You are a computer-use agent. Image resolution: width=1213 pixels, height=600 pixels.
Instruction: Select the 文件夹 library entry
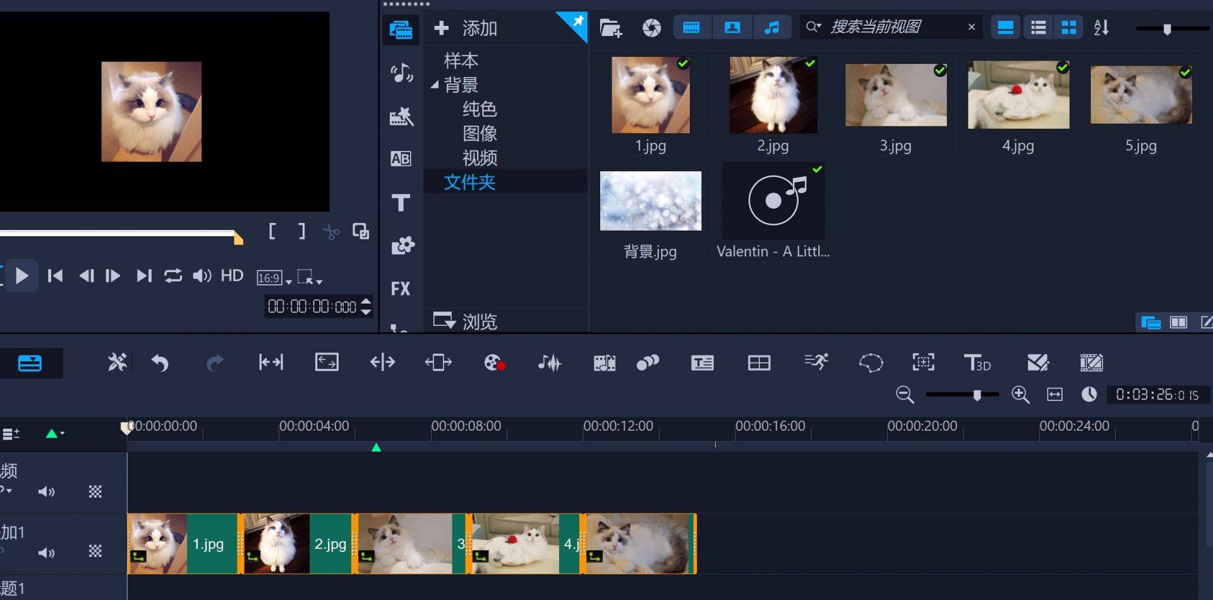tap(469, 182)
